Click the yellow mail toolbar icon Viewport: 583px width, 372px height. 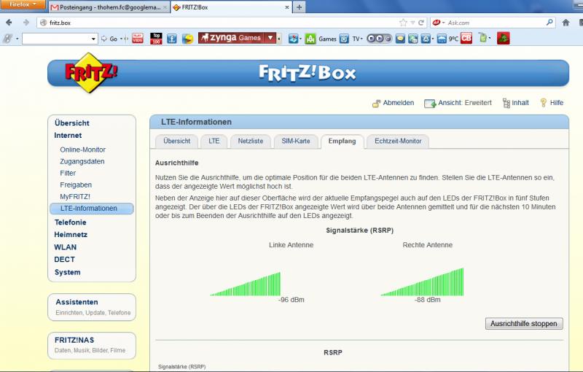400,39
